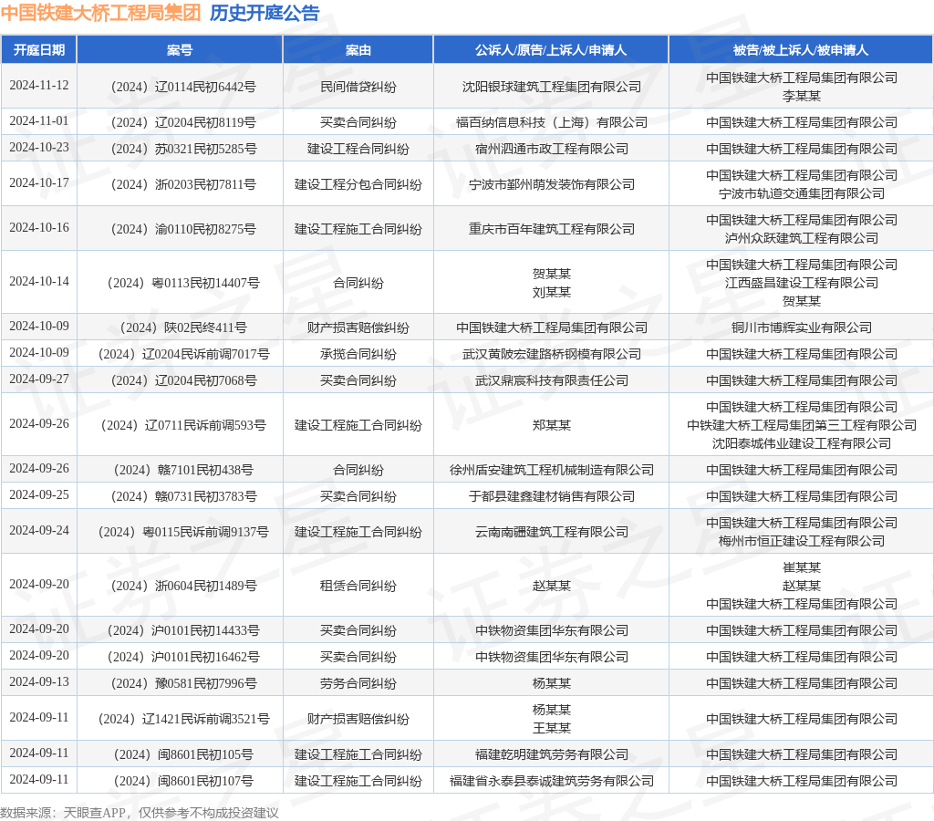This screenshot has height=821, width=934.
Task: Click date cell 2024-10-14
Action: click(x=38, y=281)
